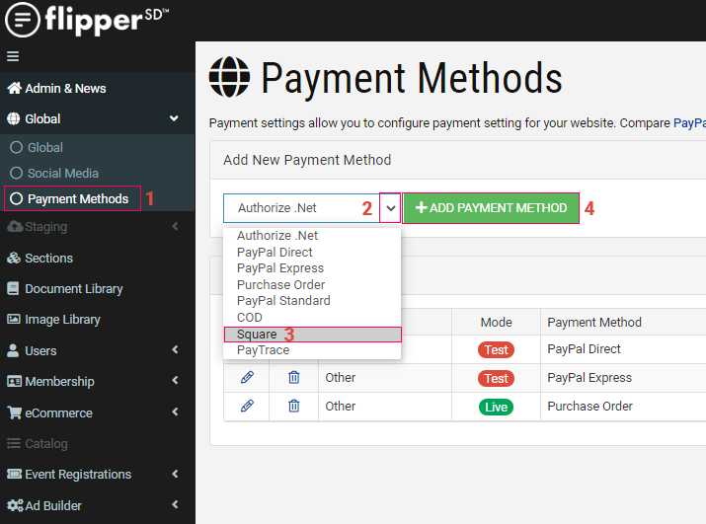706x524 pixels.
Task: Choose Square from the dropdown list
Action: [x=312, y=335]
